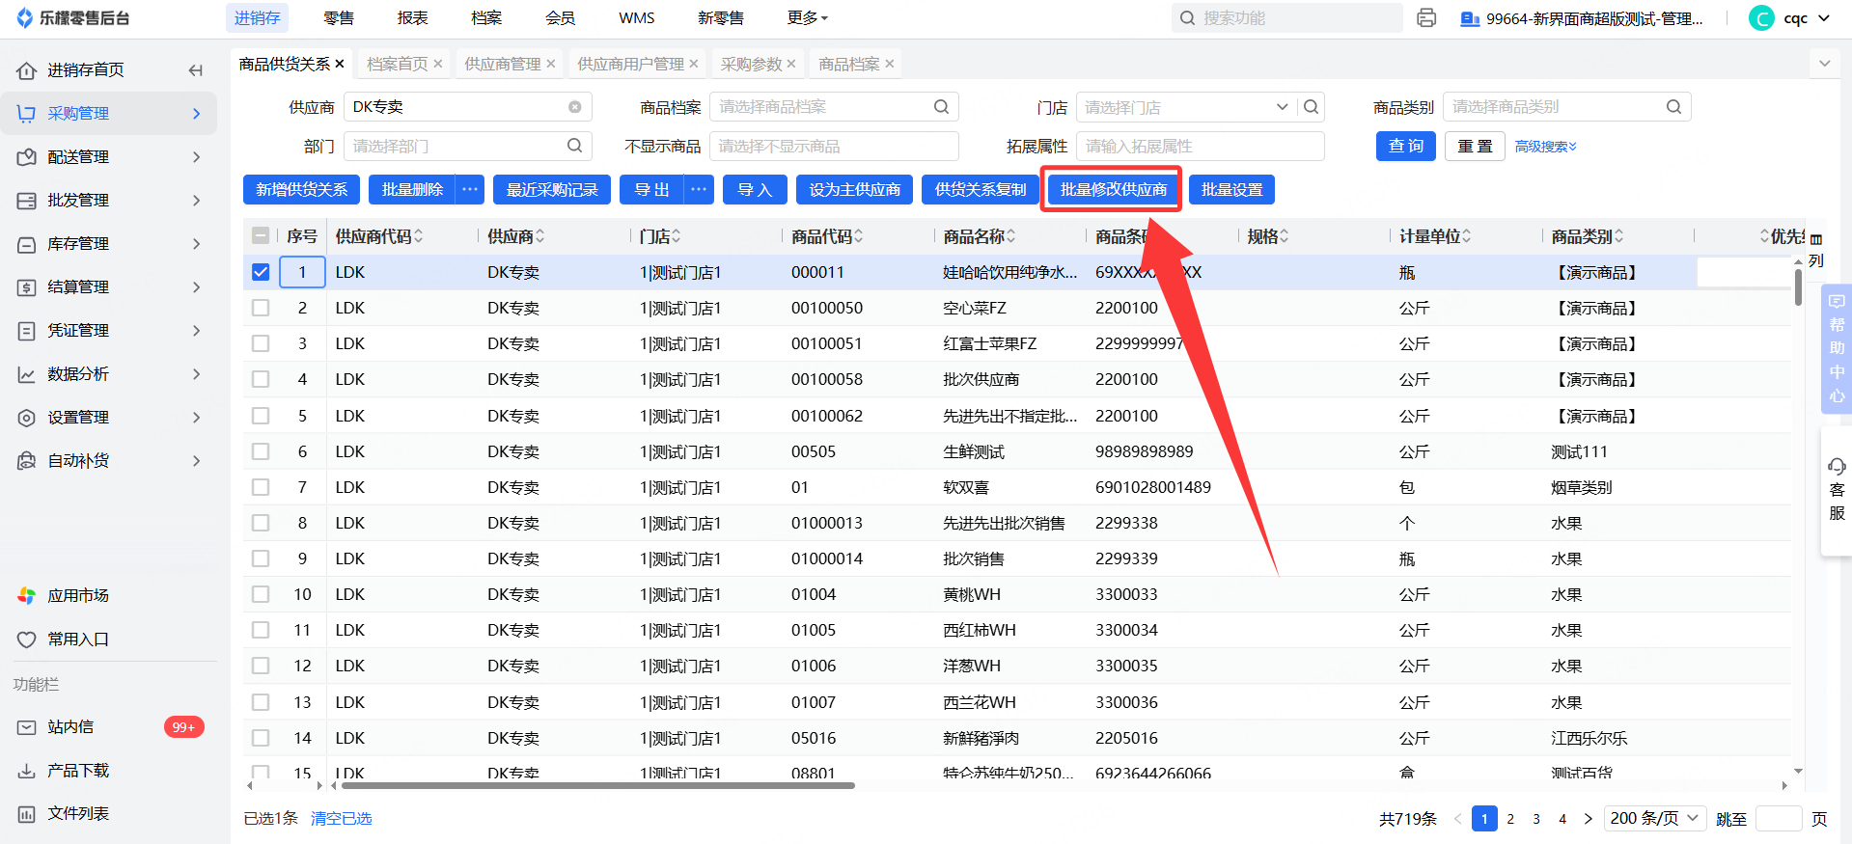
Task: Expand the tab list chevron
Action: click(1824, 64)
